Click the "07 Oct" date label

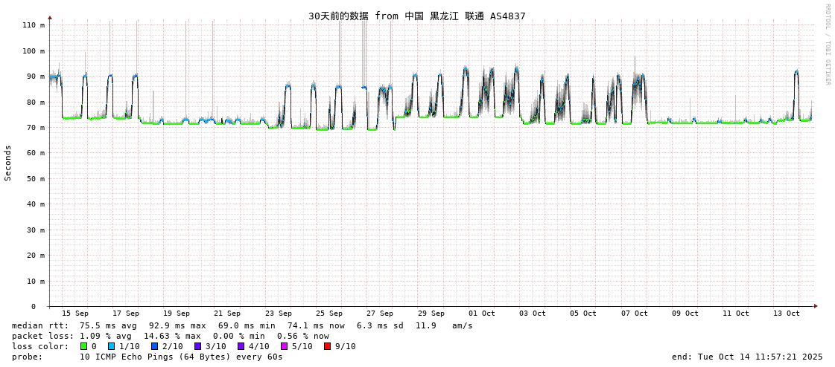634,314
